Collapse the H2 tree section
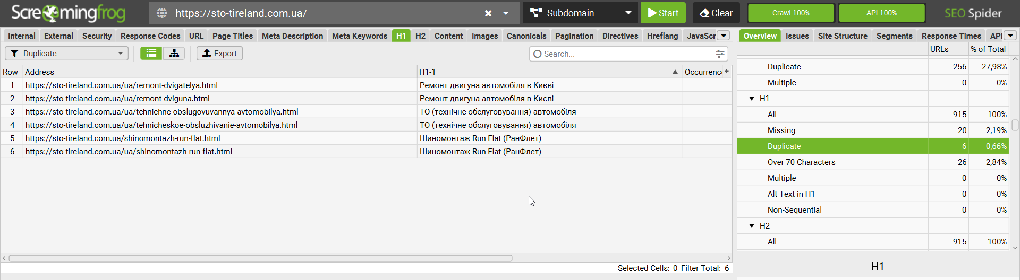The height and width of the screenshot is (280, 1020). tap(752, 226)
